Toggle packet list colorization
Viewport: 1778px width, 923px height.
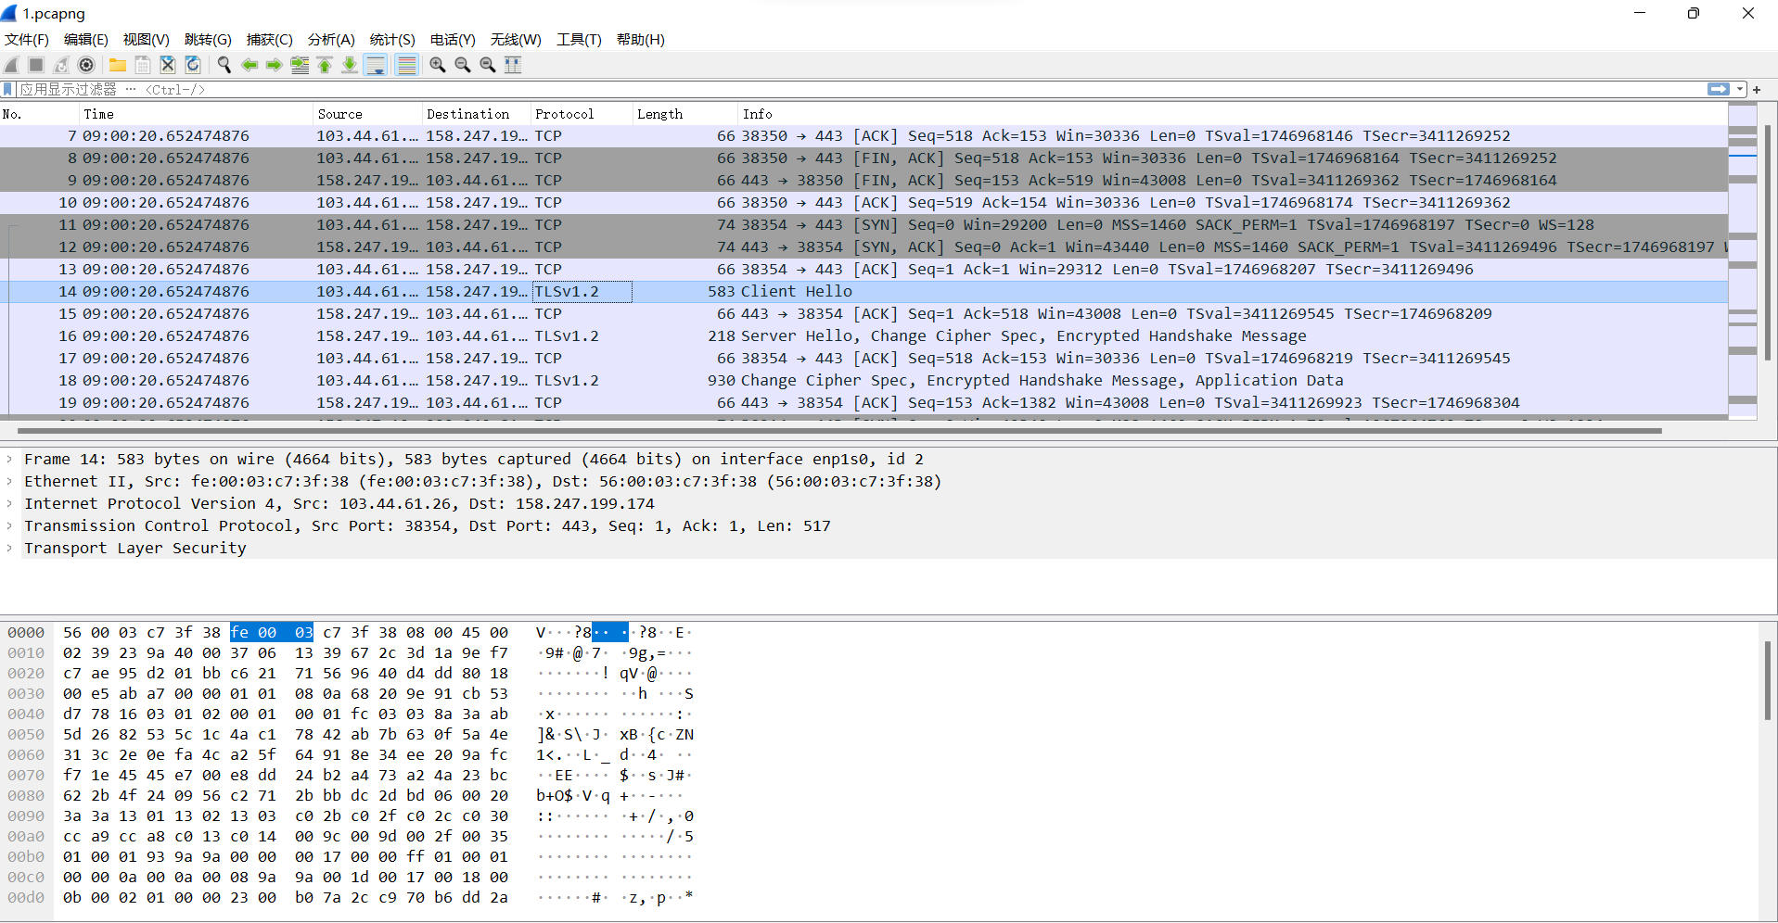(x=406, y=65)
